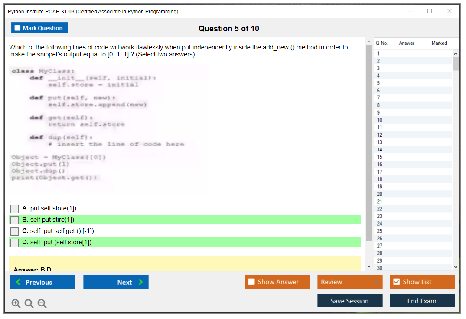Go to the Previous question
Viewport: 466px width, 319px height.
pos(42,282)
